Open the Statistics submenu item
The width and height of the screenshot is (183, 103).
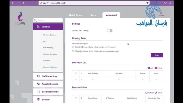click(x=46, y=61)
